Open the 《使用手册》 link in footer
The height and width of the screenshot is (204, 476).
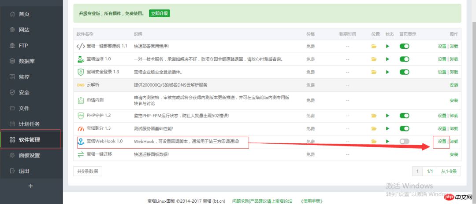[x=311, y=201]
